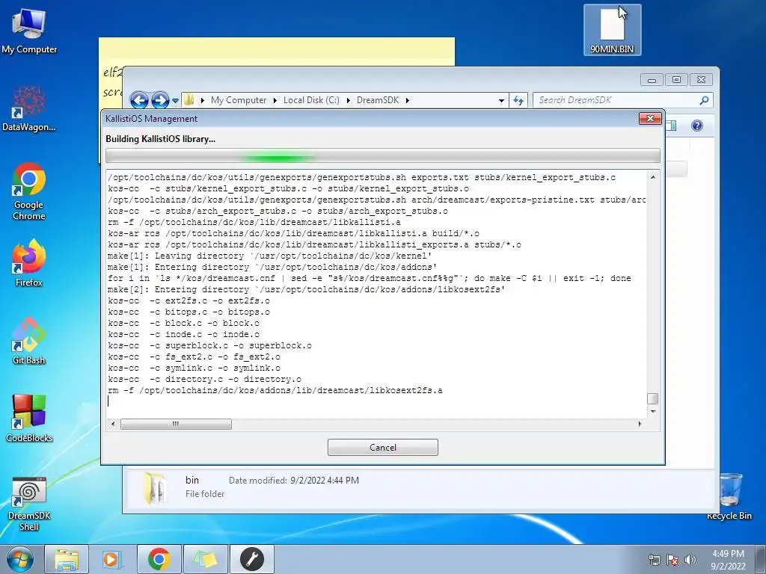Screen dimensions: 766x574
Task: Click right arrow of log horizontal scrollbar
Action: [640, 425]
